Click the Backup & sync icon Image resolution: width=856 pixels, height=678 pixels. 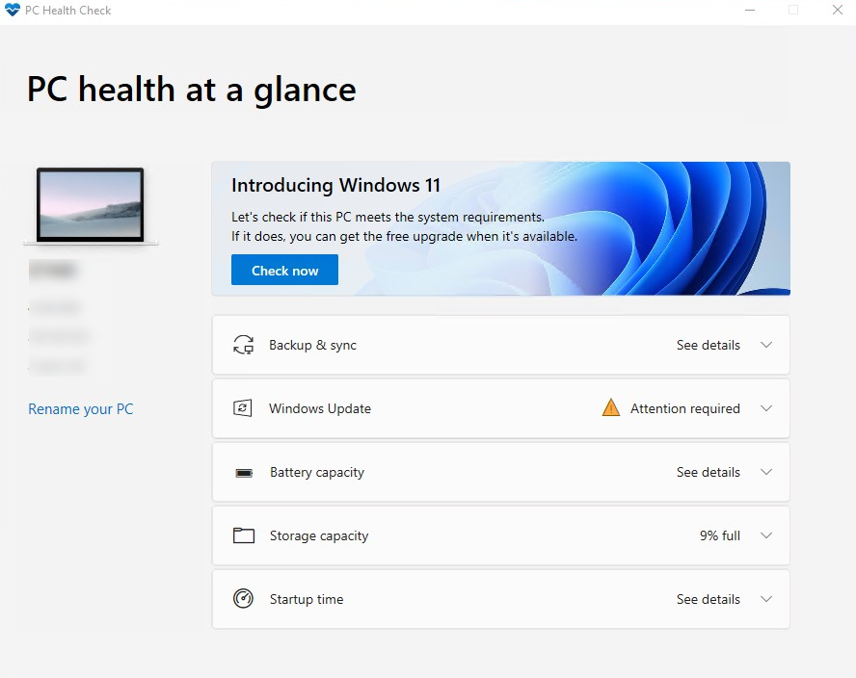coord(244,346)
